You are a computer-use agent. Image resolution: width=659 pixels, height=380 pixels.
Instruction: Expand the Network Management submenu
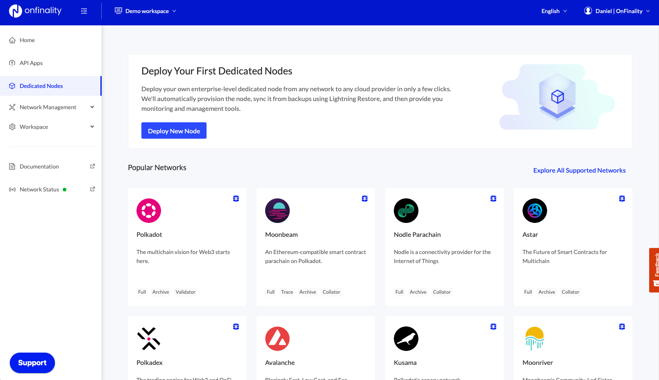(x=92, y=107)
